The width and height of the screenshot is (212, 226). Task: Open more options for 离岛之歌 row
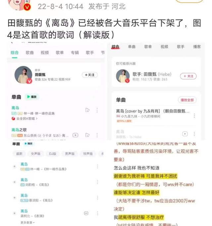[x=97, y=135]
